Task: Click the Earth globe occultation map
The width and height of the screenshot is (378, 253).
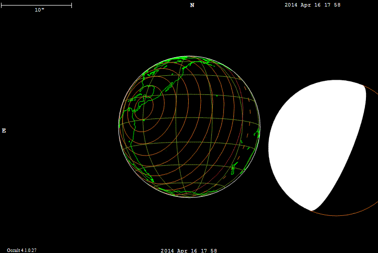Action: click(189, 127)
